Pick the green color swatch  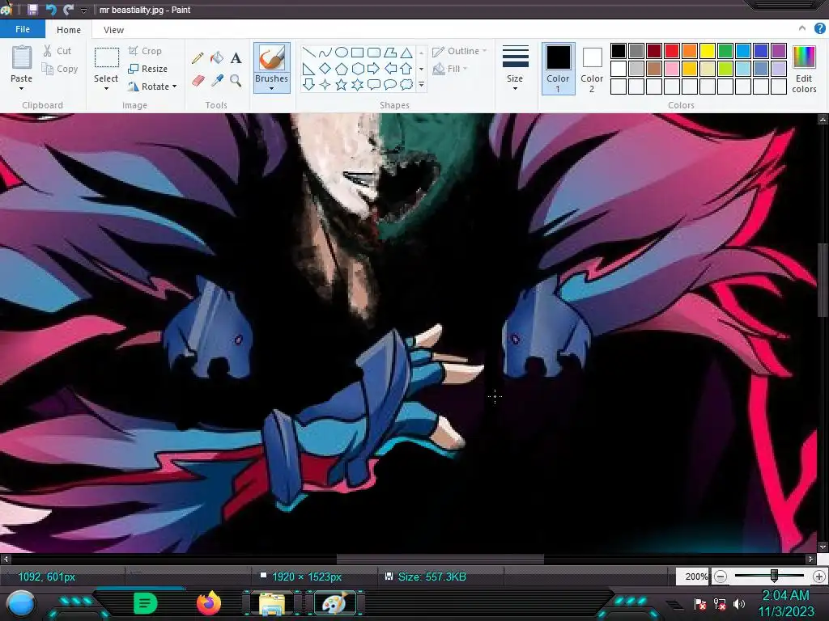click(725, 51)
